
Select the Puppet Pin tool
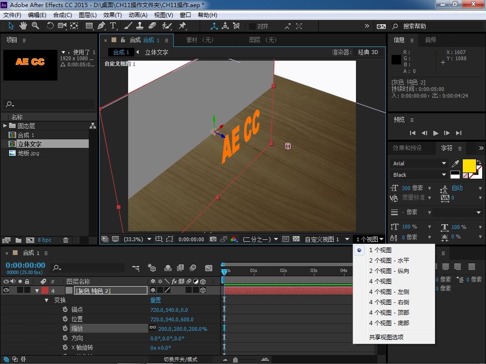click(x=182, y=26)
